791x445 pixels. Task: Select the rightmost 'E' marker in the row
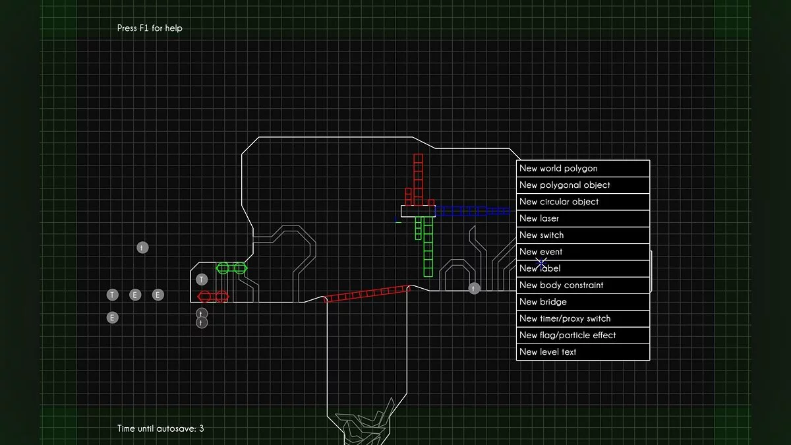click(x=158, y=295)
